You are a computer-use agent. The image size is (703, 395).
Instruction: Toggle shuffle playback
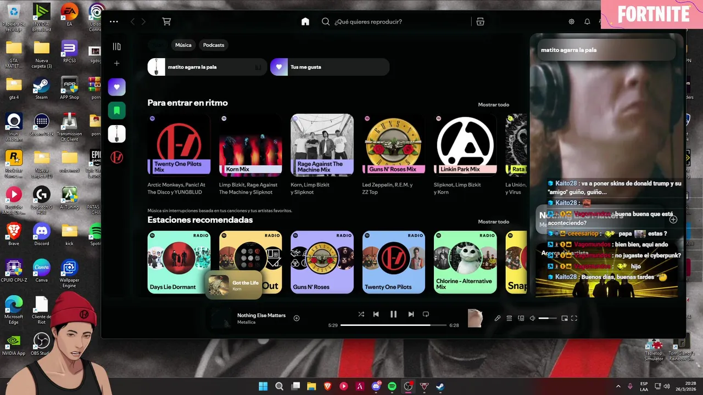tap(361, 314)
